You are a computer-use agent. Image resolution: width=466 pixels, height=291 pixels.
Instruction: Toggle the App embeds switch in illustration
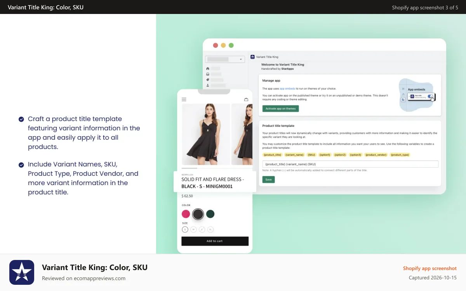pos(431,97)
